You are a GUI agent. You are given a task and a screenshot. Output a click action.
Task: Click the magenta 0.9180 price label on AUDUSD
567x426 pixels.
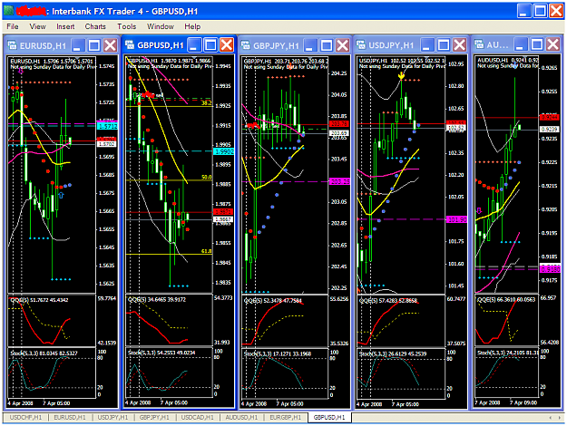click(550, 269)
